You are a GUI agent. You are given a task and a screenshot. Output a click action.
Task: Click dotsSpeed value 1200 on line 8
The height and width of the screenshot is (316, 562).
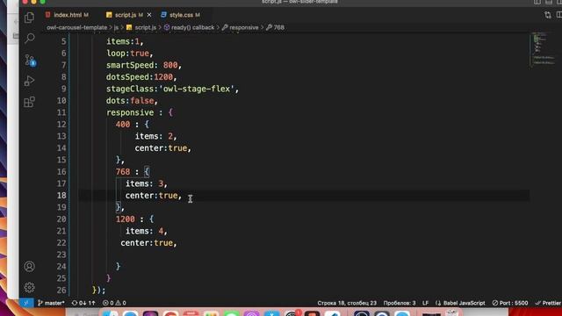(163, 76)
